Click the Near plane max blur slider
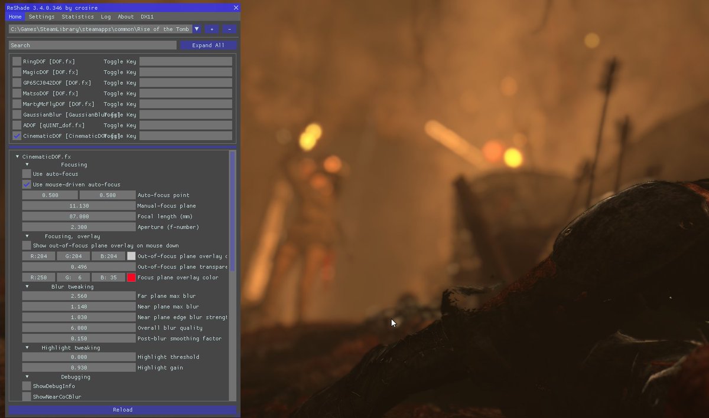 click(x=79, y=307)
